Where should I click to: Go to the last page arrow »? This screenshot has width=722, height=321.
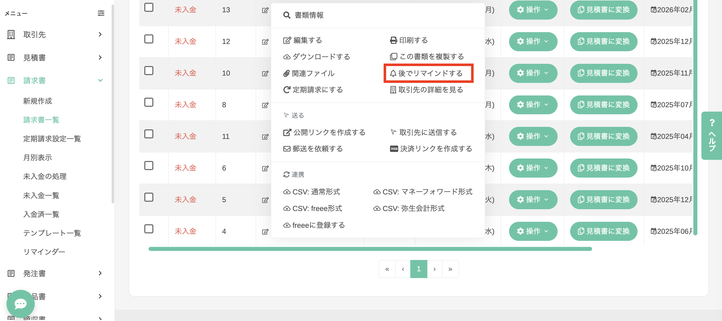point(450,269)
